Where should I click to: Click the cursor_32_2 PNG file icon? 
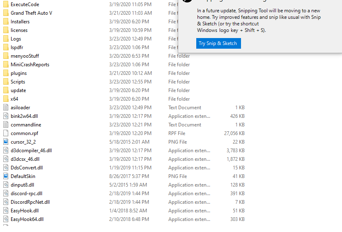5,142
